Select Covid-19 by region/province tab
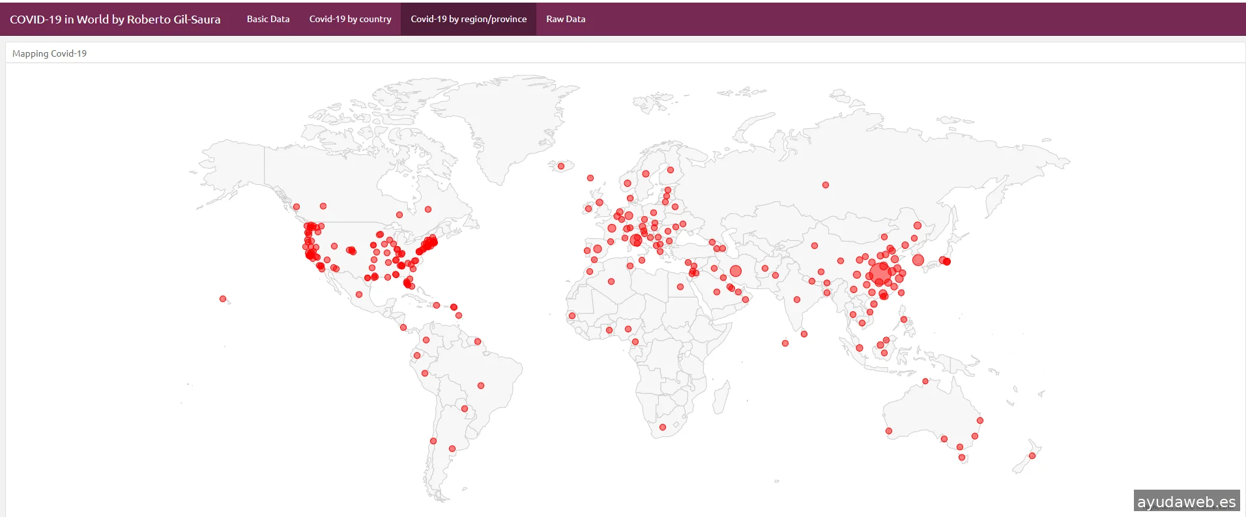 pos(468,19)
